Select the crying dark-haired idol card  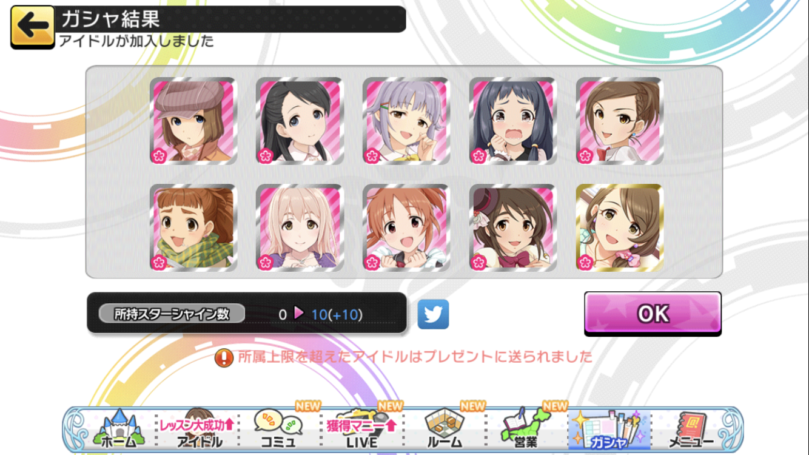point(513,121)
